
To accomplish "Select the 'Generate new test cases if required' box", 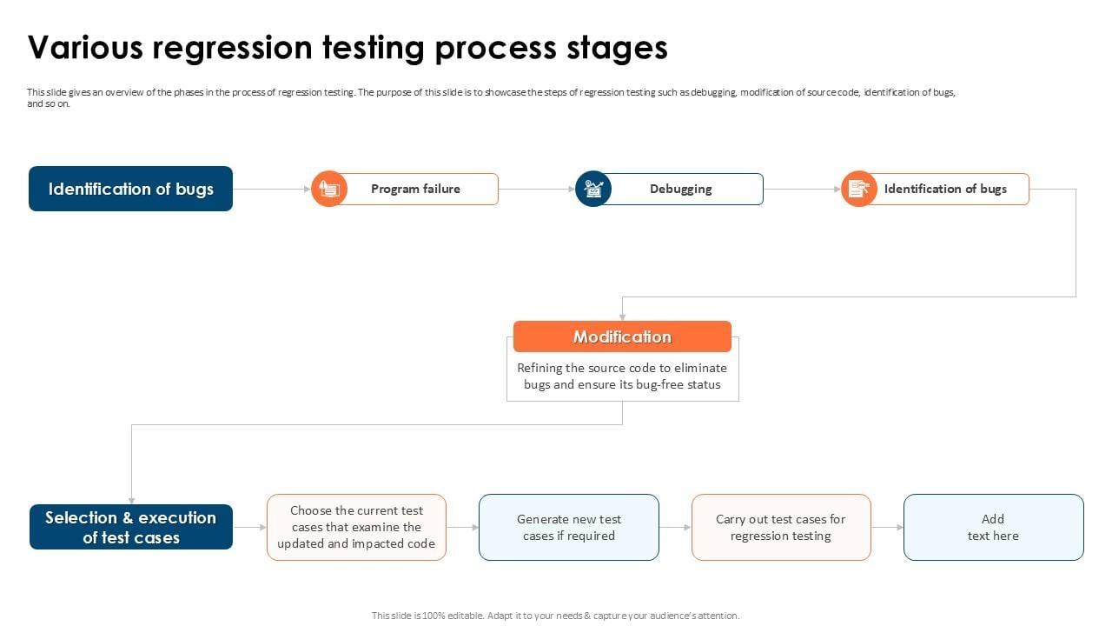I will [568, 527].
